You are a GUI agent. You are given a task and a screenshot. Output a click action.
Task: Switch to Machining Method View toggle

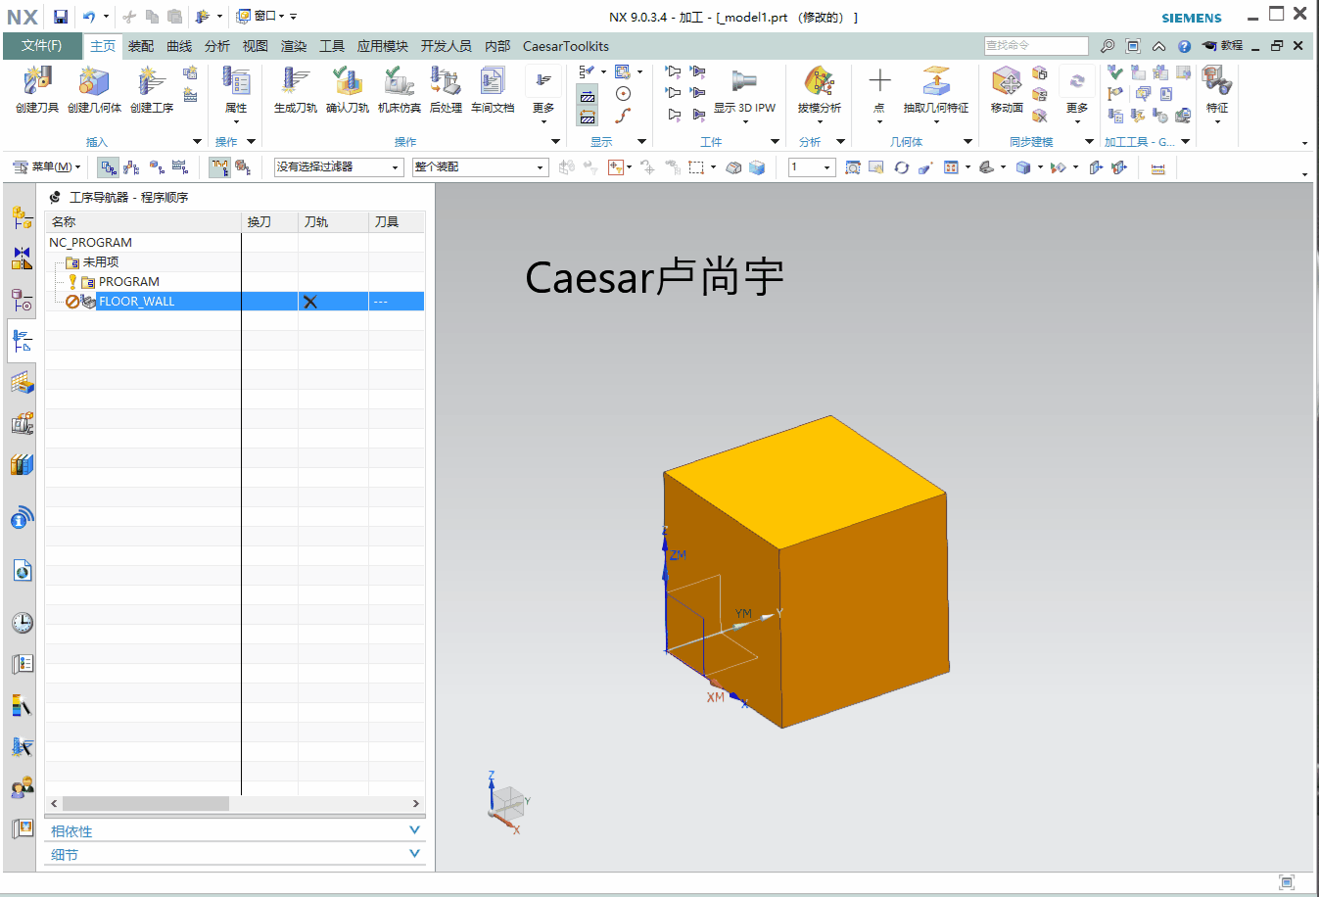[x=180, y=167]
